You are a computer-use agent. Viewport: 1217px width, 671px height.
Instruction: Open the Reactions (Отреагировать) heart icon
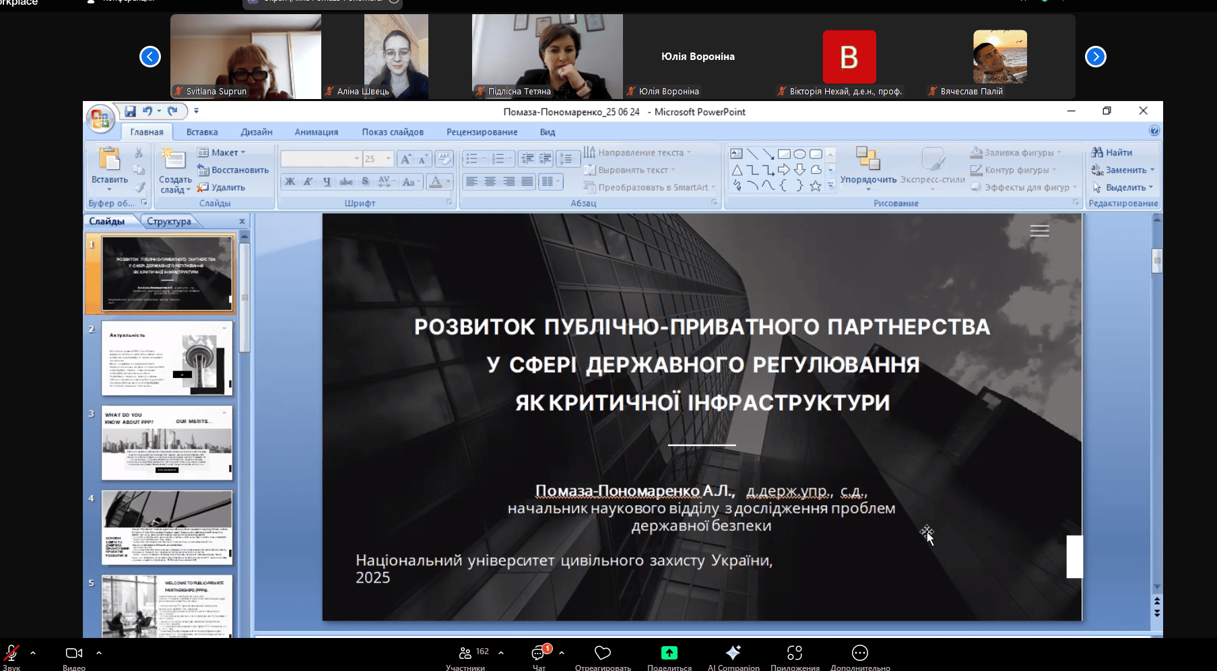coord(602,653)
